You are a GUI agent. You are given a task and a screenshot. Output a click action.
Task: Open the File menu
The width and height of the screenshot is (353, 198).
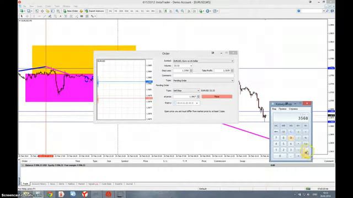(24, 6)
